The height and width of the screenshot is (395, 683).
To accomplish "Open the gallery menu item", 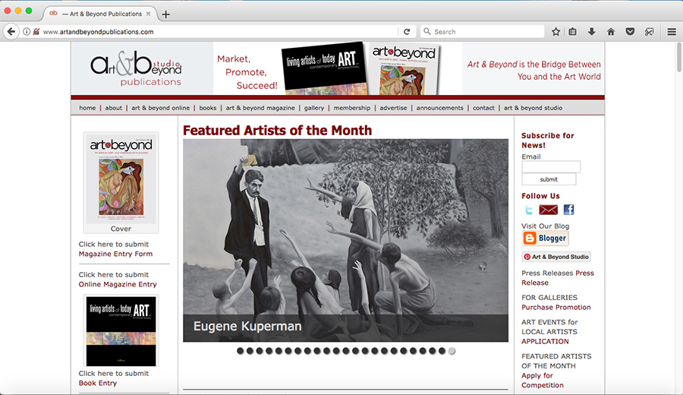I will pyautogui.click(x=314, y=108).
